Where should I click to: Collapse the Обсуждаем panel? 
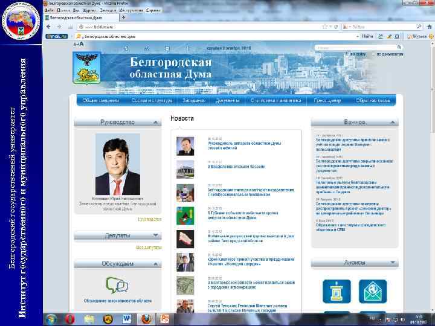click(156, 264)
